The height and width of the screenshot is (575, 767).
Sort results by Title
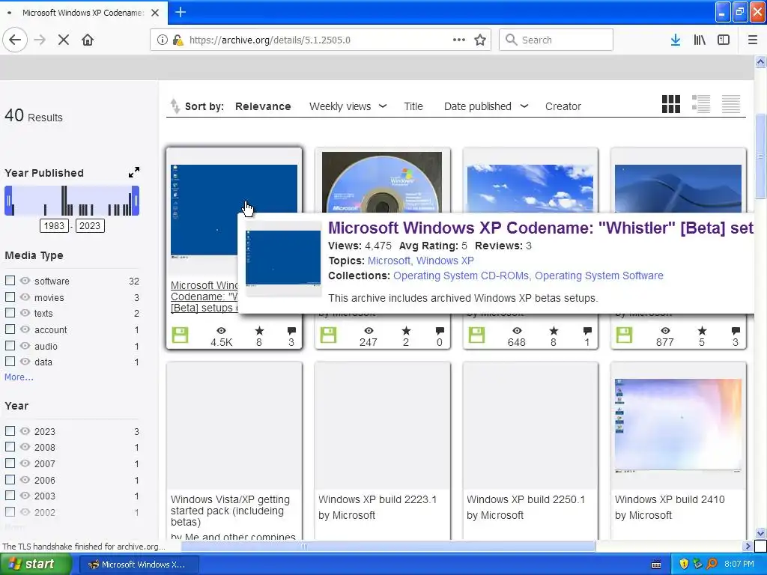[x=413, y=106]
